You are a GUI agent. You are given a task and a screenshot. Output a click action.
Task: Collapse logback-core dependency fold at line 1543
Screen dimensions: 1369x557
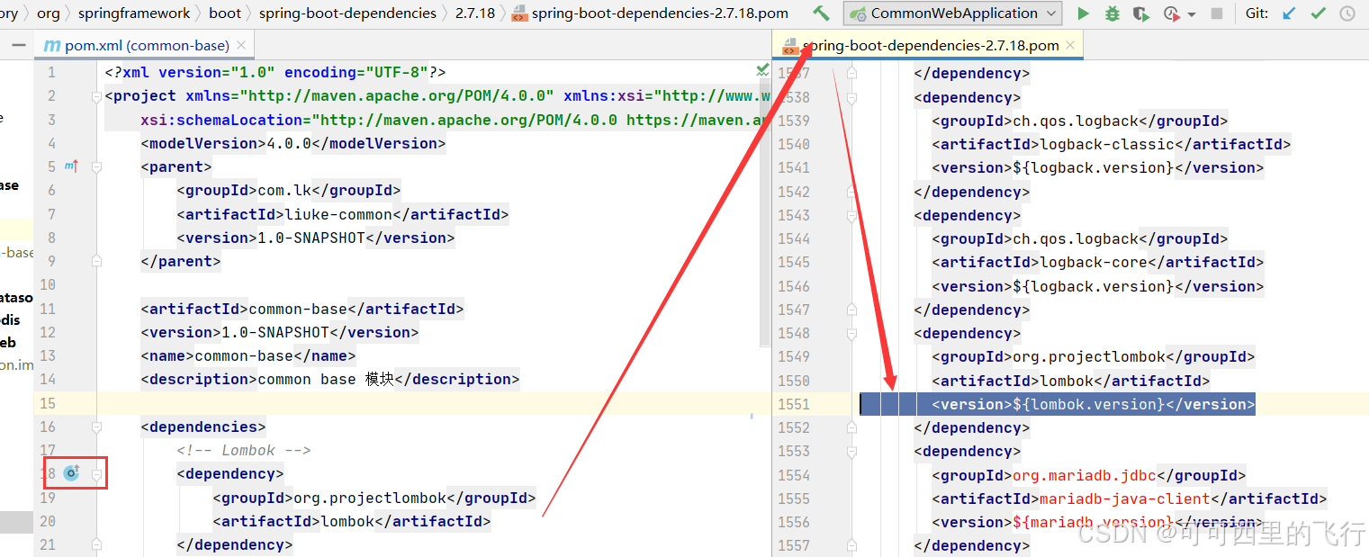point(851,215)
